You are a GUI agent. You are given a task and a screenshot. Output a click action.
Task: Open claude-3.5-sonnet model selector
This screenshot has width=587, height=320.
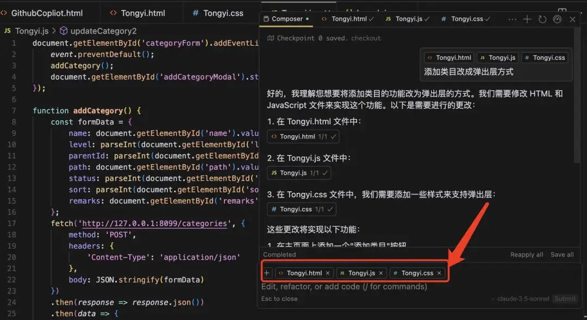(520, 299)
